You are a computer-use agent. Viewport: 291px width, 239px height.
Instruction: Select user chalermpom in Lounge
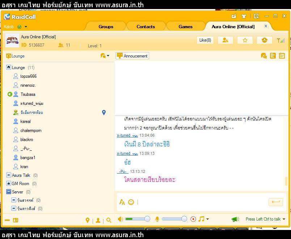click(x=31, y=131)
